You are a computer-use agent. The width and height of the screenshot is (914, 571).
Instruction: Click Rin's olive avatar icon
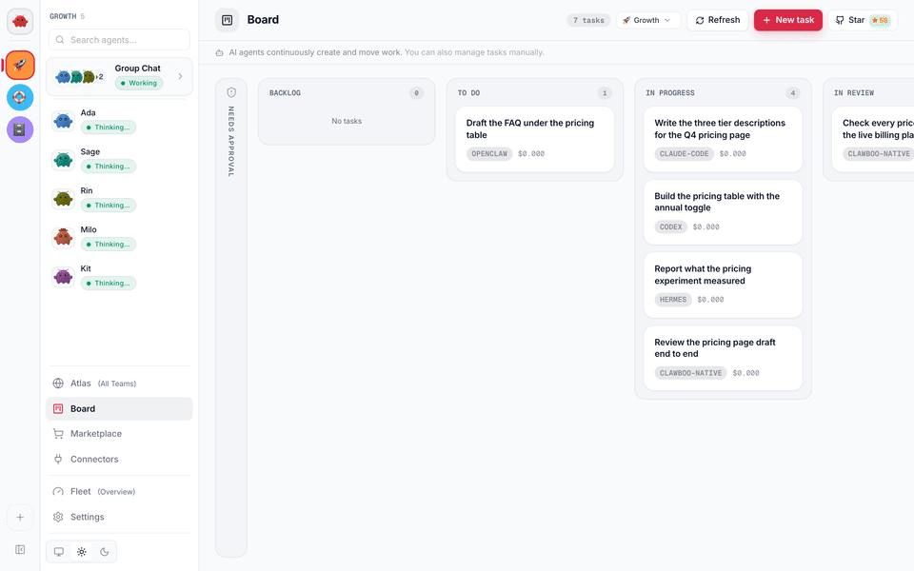(x=63, y=199)
